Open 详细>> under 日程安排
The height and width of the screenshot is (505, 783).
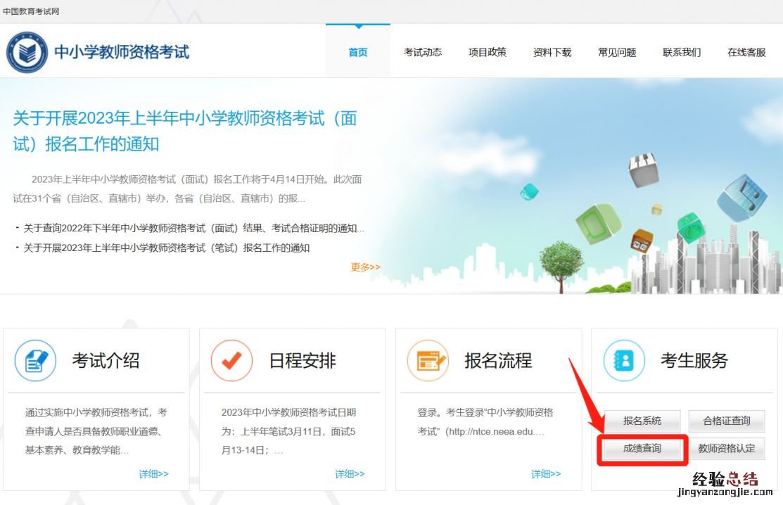click(350, 473)
